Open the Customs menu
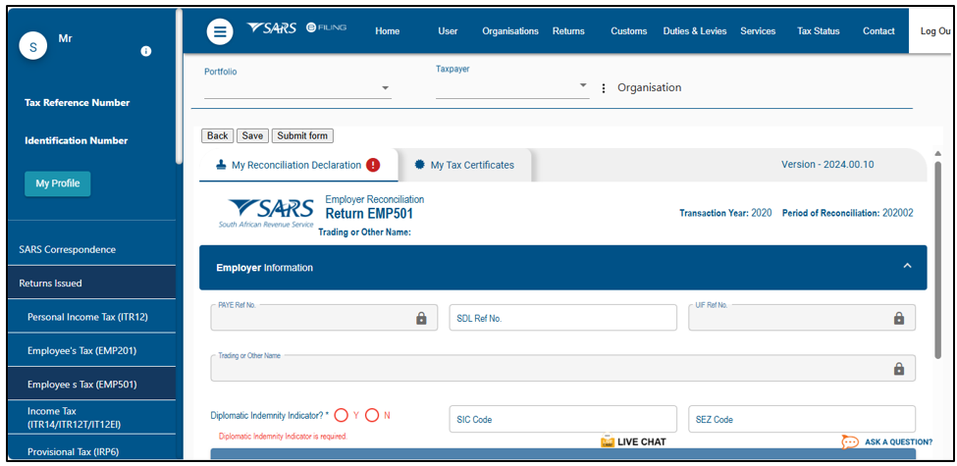The height and width of the screenshot is (466, 957). [x=628, y=31]
